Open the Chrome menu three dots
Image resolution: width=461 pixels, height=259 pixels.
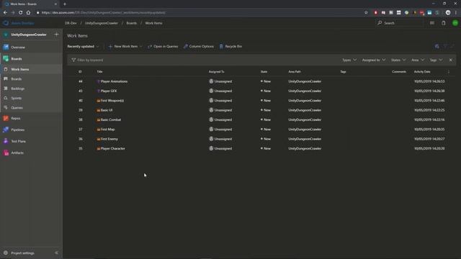(456, 13)
